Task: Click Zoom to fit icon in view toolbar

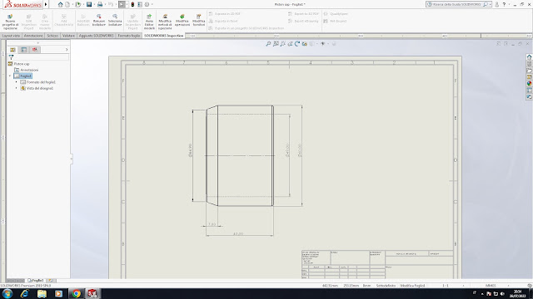Action: click(268, 44)
